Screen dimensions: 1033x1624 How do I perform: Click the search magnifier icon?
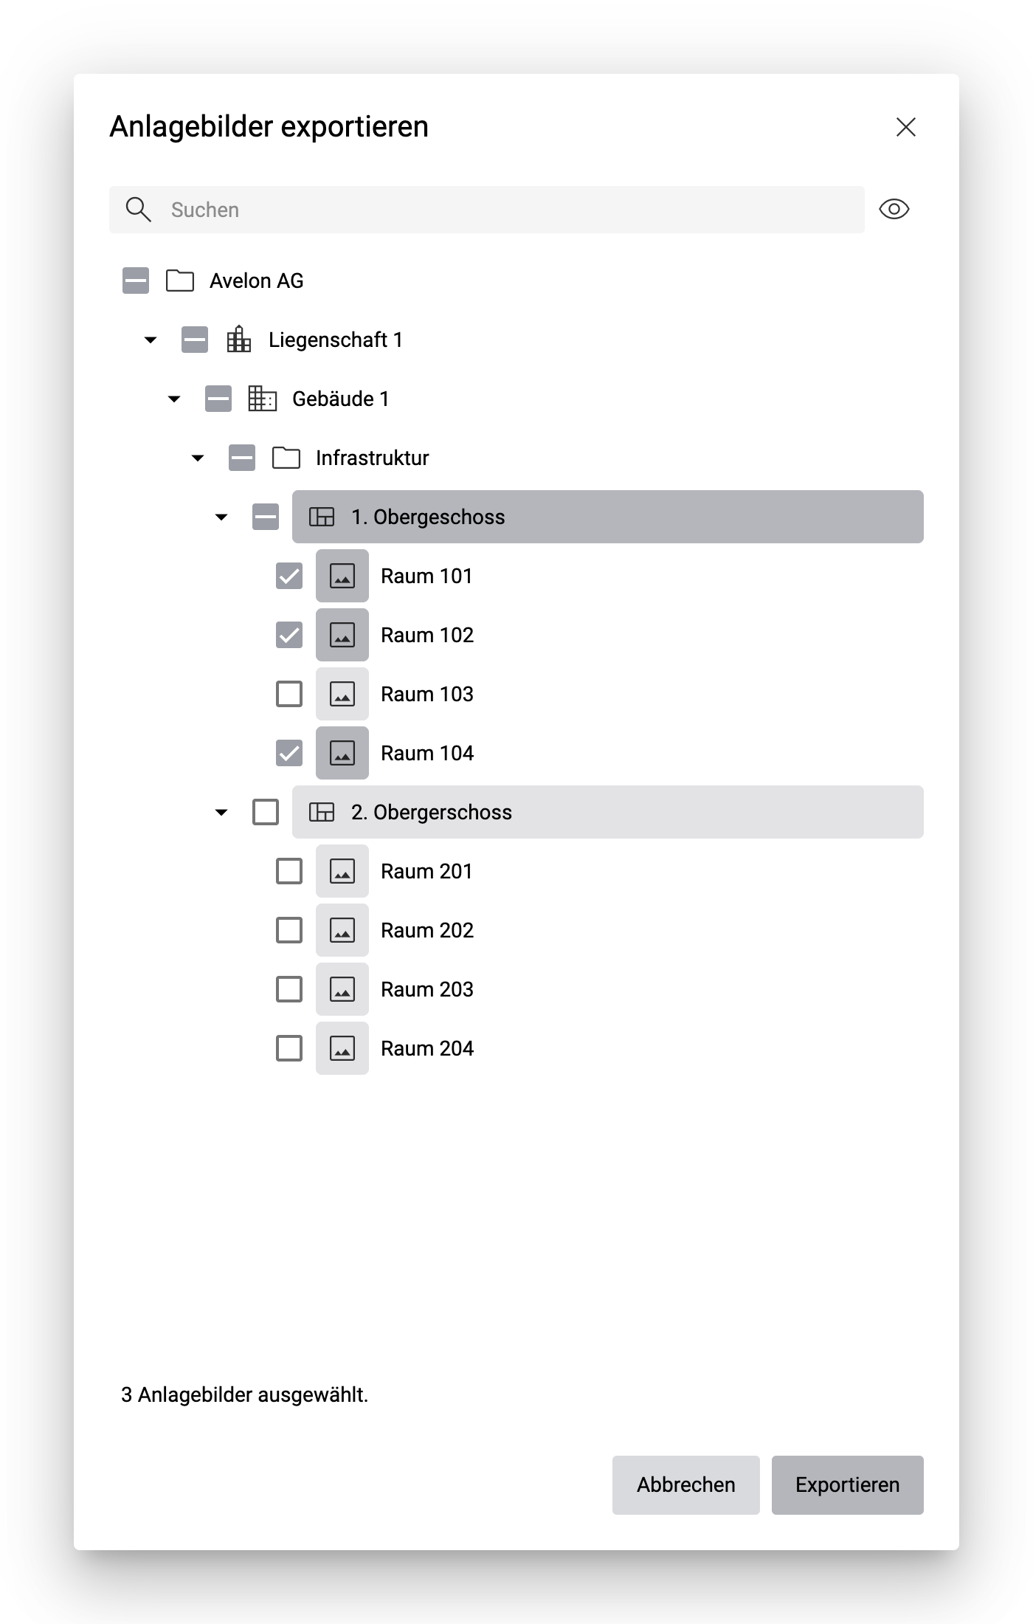click(x=139, y=209)
